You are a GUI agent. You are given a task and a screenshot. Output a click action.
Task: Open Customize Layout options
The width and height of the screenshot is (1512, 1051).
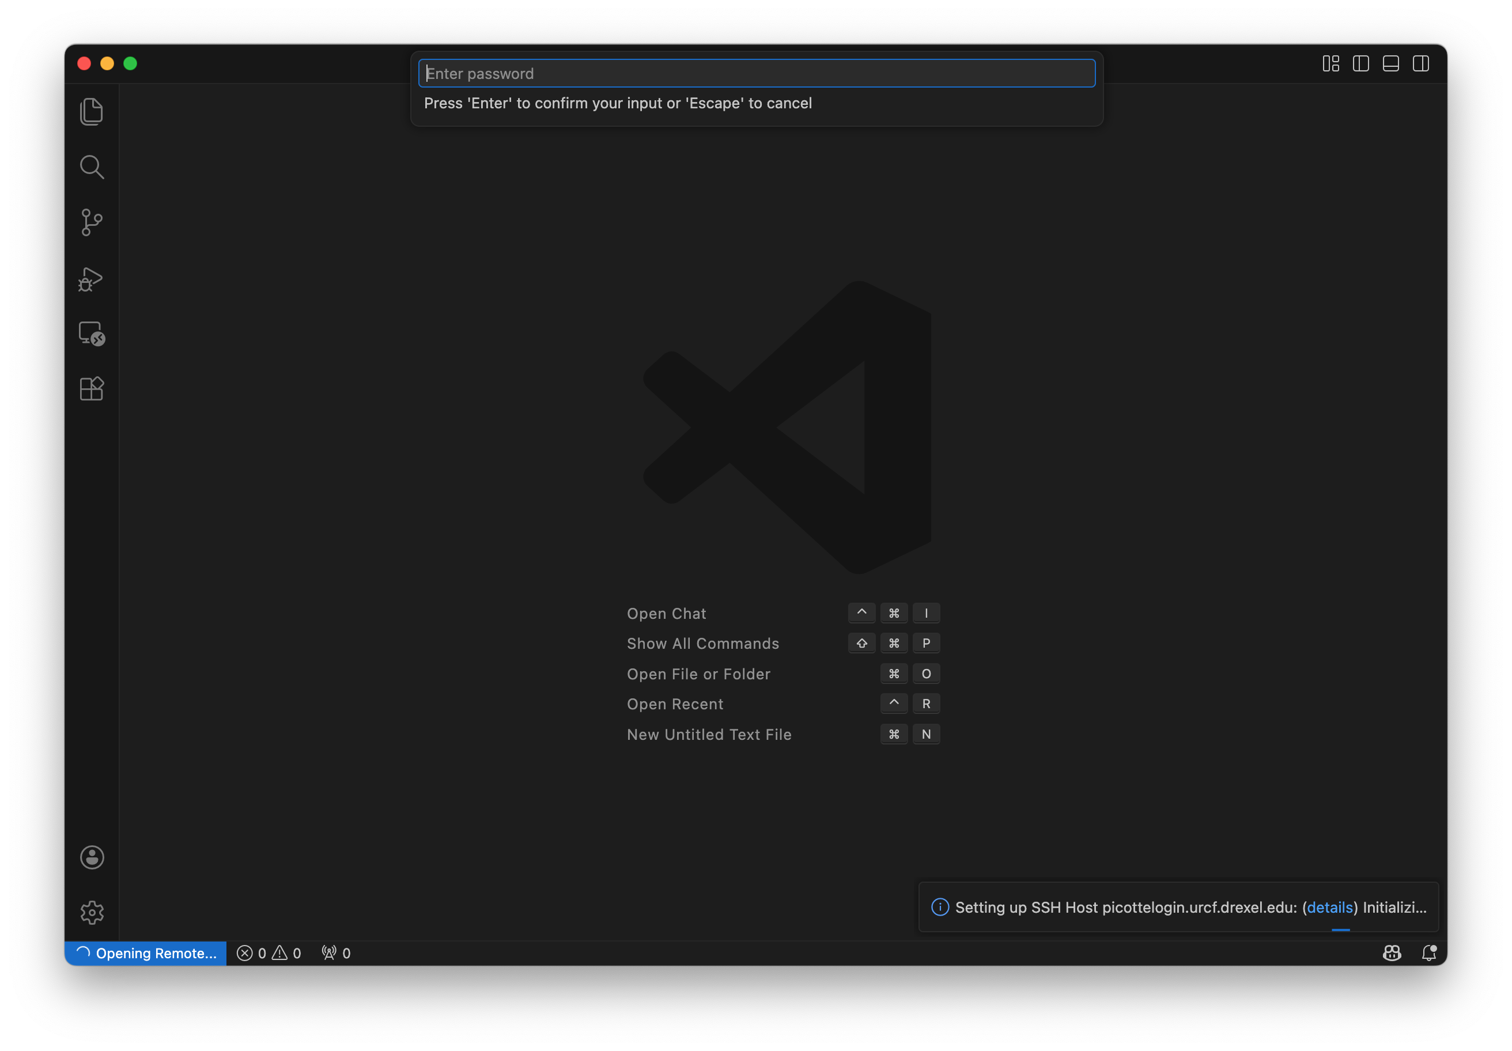point(1331,64)
